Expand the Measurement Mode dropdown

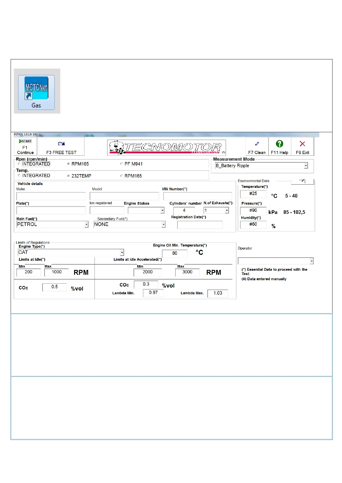[306, 165]
